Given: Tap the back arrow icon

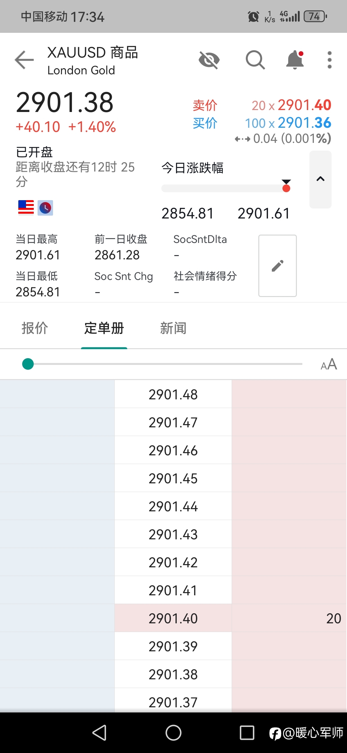Looking at the screenshot, I should coord(24,60).
